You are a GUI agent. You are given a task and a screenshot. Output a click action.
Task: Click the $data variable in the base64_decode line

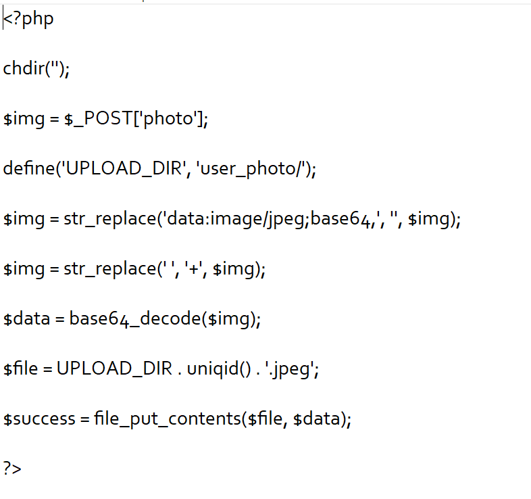click(x=26, y=318)
